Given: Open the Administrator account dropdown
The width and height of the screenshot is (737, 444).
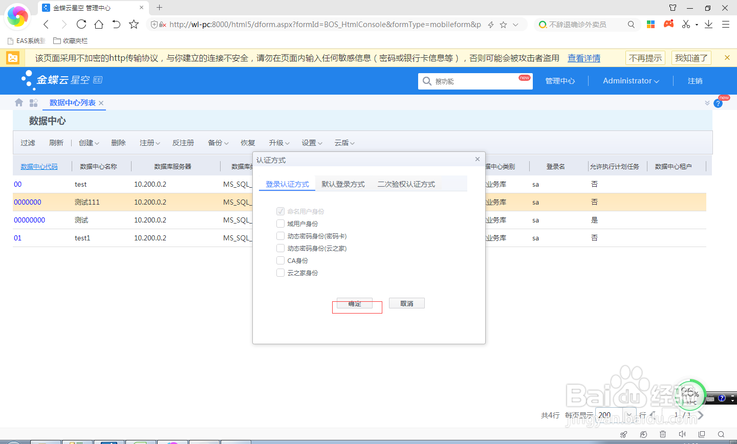Looking at the screenshot, I should [630, 81].
